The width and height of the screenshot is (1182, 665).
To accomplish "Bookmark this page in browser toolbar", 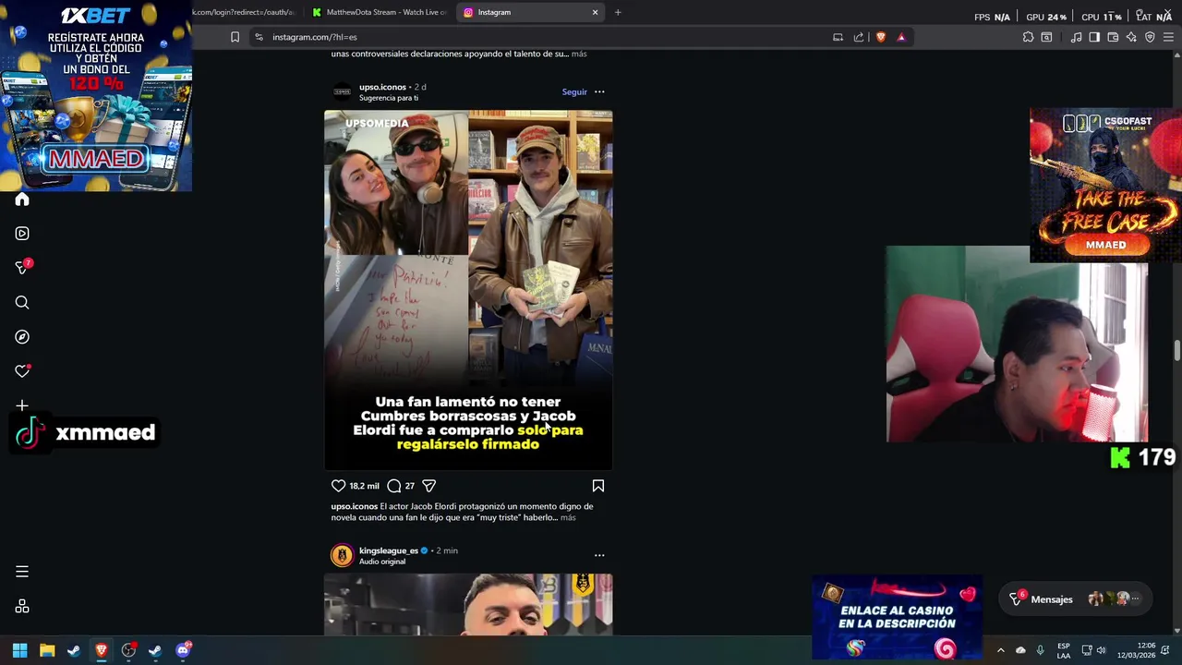I will pyautogui.click(x=235, y=37).
